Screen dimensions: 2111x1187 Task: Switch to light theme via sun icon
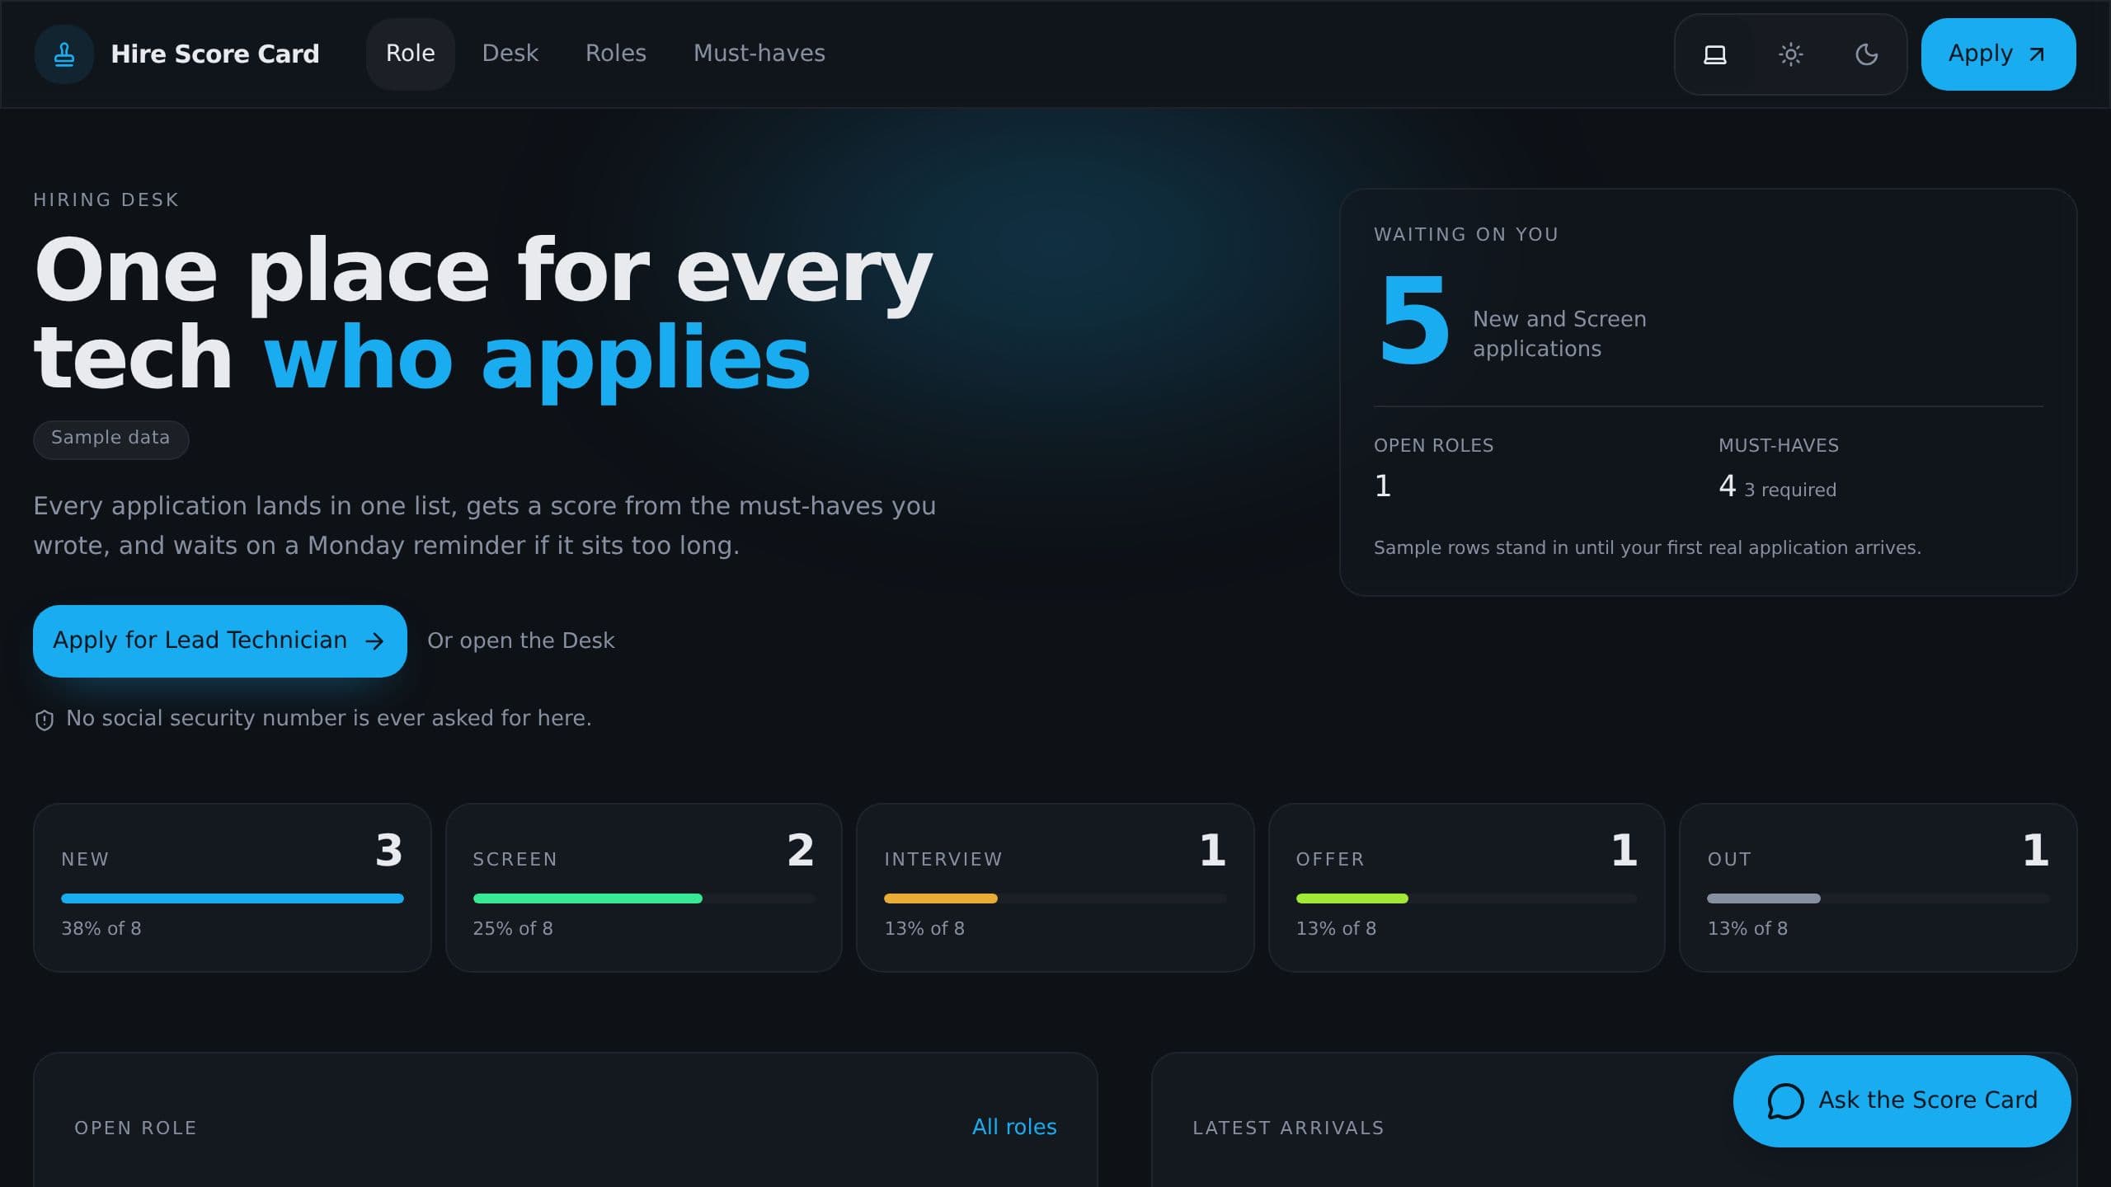[x=1791, y=54]
